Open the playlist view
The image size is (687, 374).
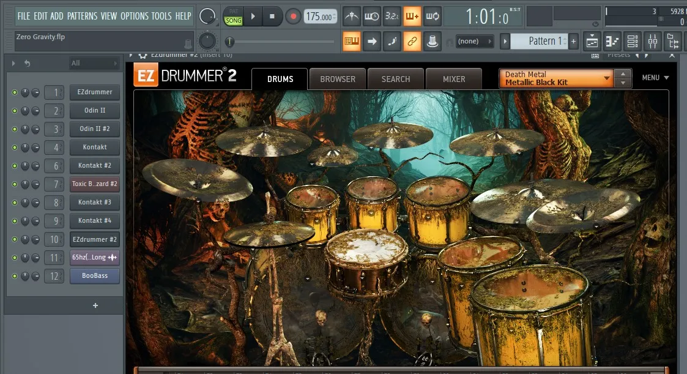coord(592,42)
